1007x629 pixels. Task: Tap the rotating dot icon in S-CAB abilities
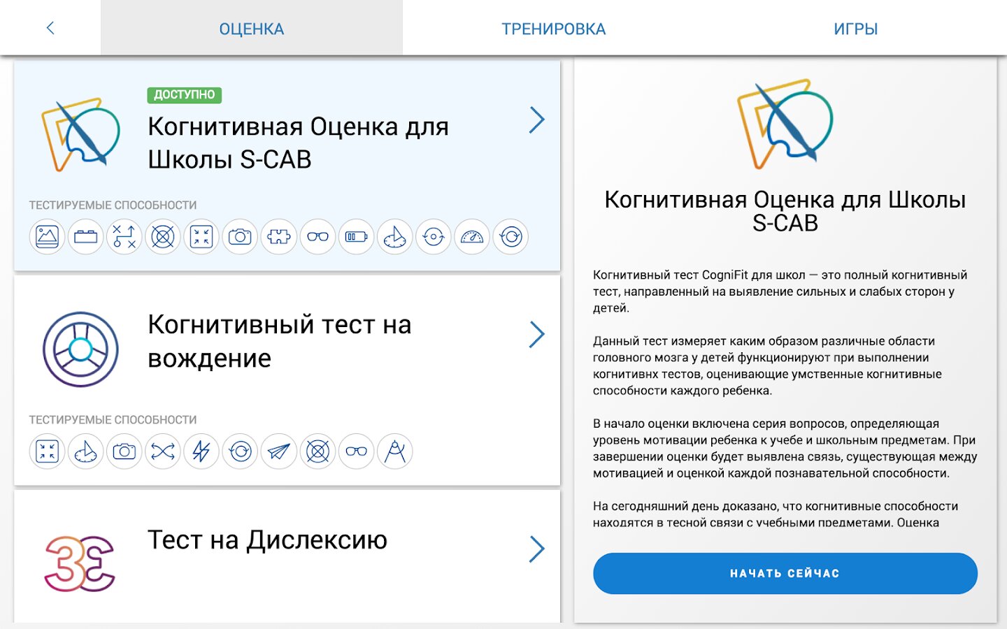tap(434, 237)
